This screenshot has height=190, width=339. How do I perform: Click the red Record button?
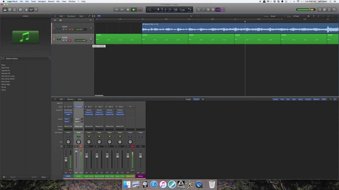click(140, 10)
